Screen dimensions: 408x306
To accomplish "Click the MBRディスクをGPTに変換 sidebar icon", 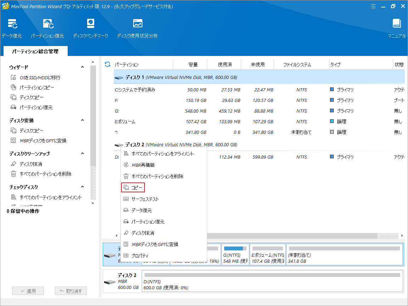I will coord(13,141).
